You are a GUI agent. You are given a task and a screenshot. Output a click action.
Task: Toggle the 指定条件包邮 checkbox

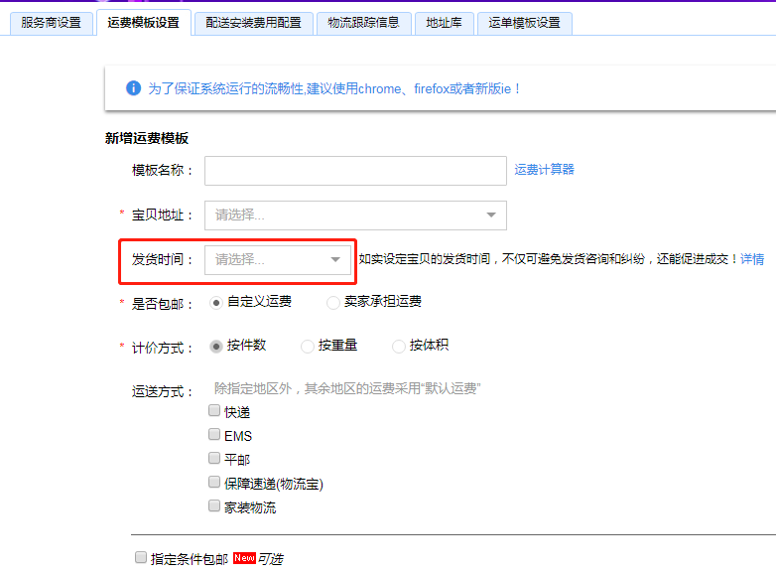[141, 558]
